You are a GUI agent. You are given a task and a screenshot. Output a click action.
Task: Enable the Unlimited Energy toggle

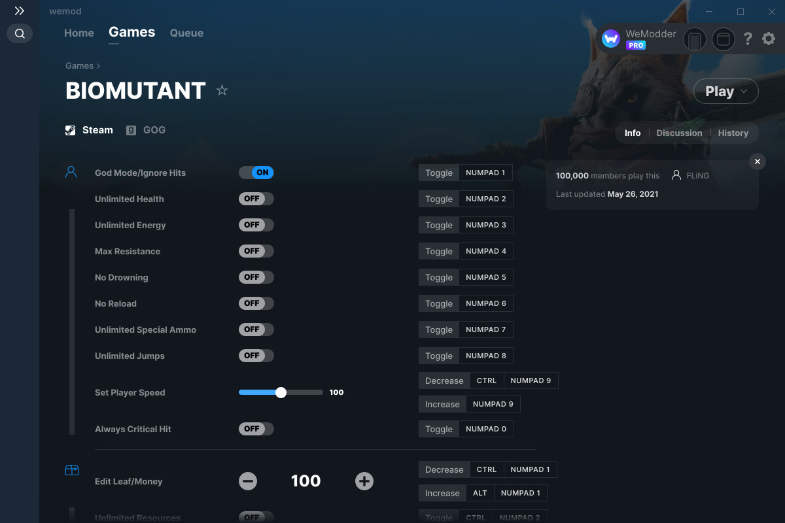(x=256, y=225)
